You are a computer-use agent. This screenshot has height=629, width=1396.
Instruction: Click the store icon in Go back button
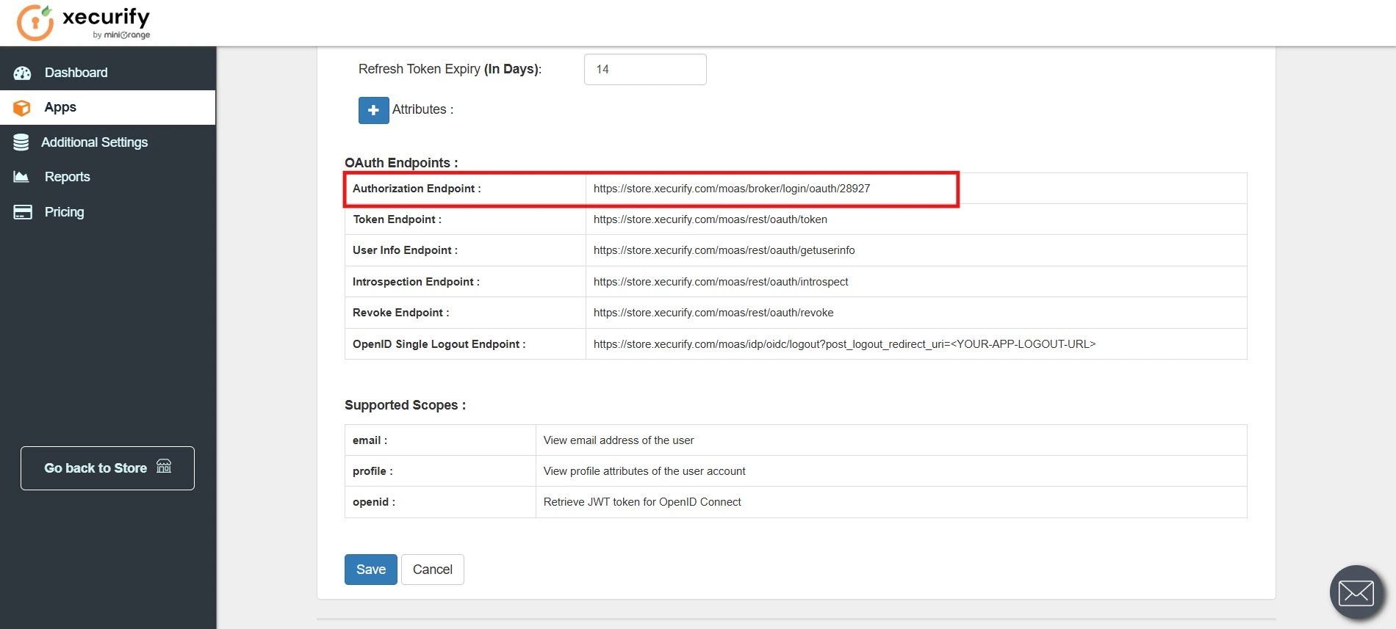[164, 466]
